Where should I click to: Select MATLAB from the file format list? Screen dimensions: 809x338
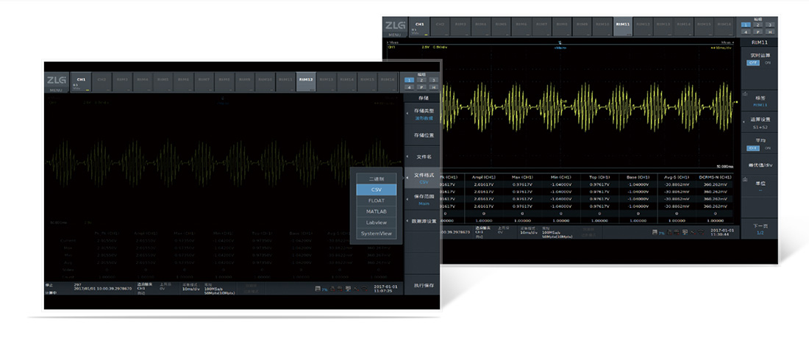[x=377, y=212]
